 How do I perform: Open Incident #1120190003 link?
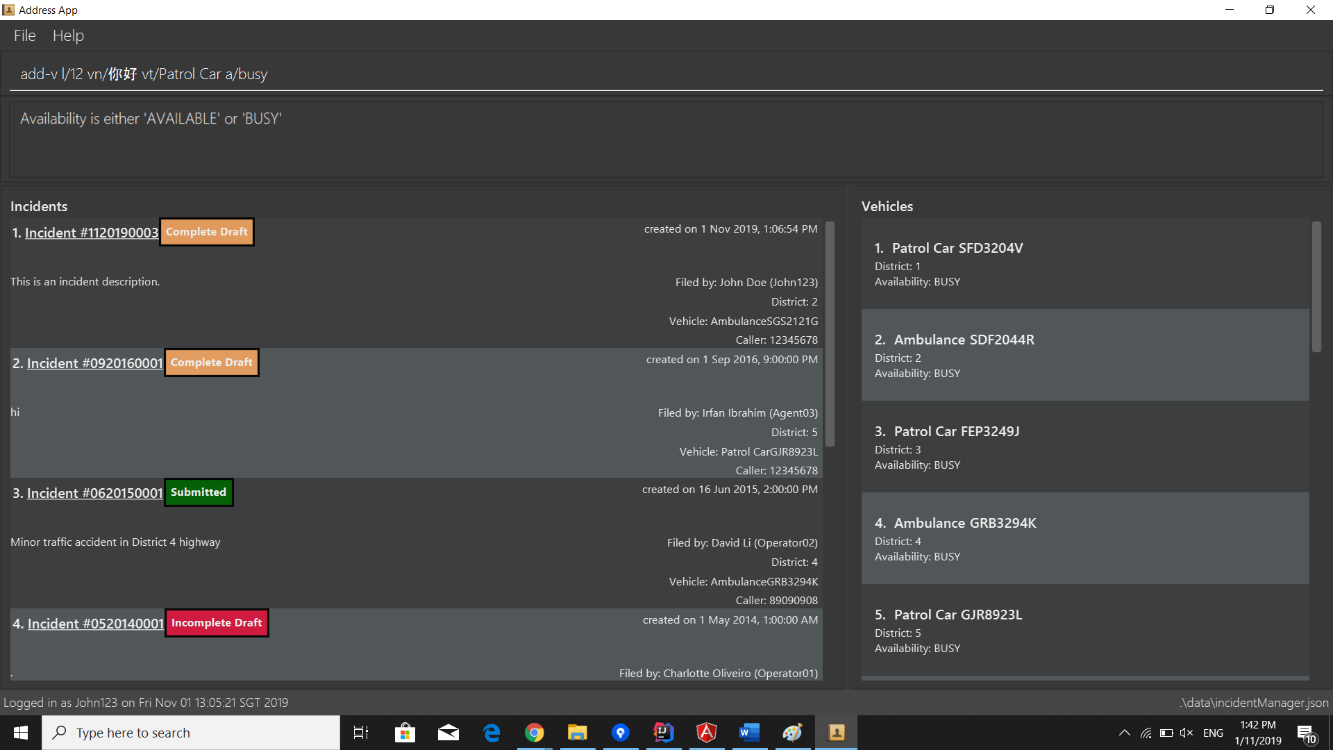(92, 233)
